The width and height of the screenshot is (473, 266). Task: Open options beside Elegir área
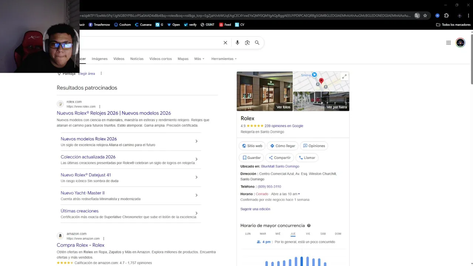point(101,74)
